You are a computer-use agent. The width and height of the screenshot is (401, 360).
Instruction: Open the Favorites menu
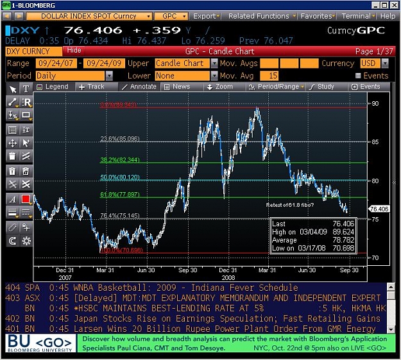[318, 16]
